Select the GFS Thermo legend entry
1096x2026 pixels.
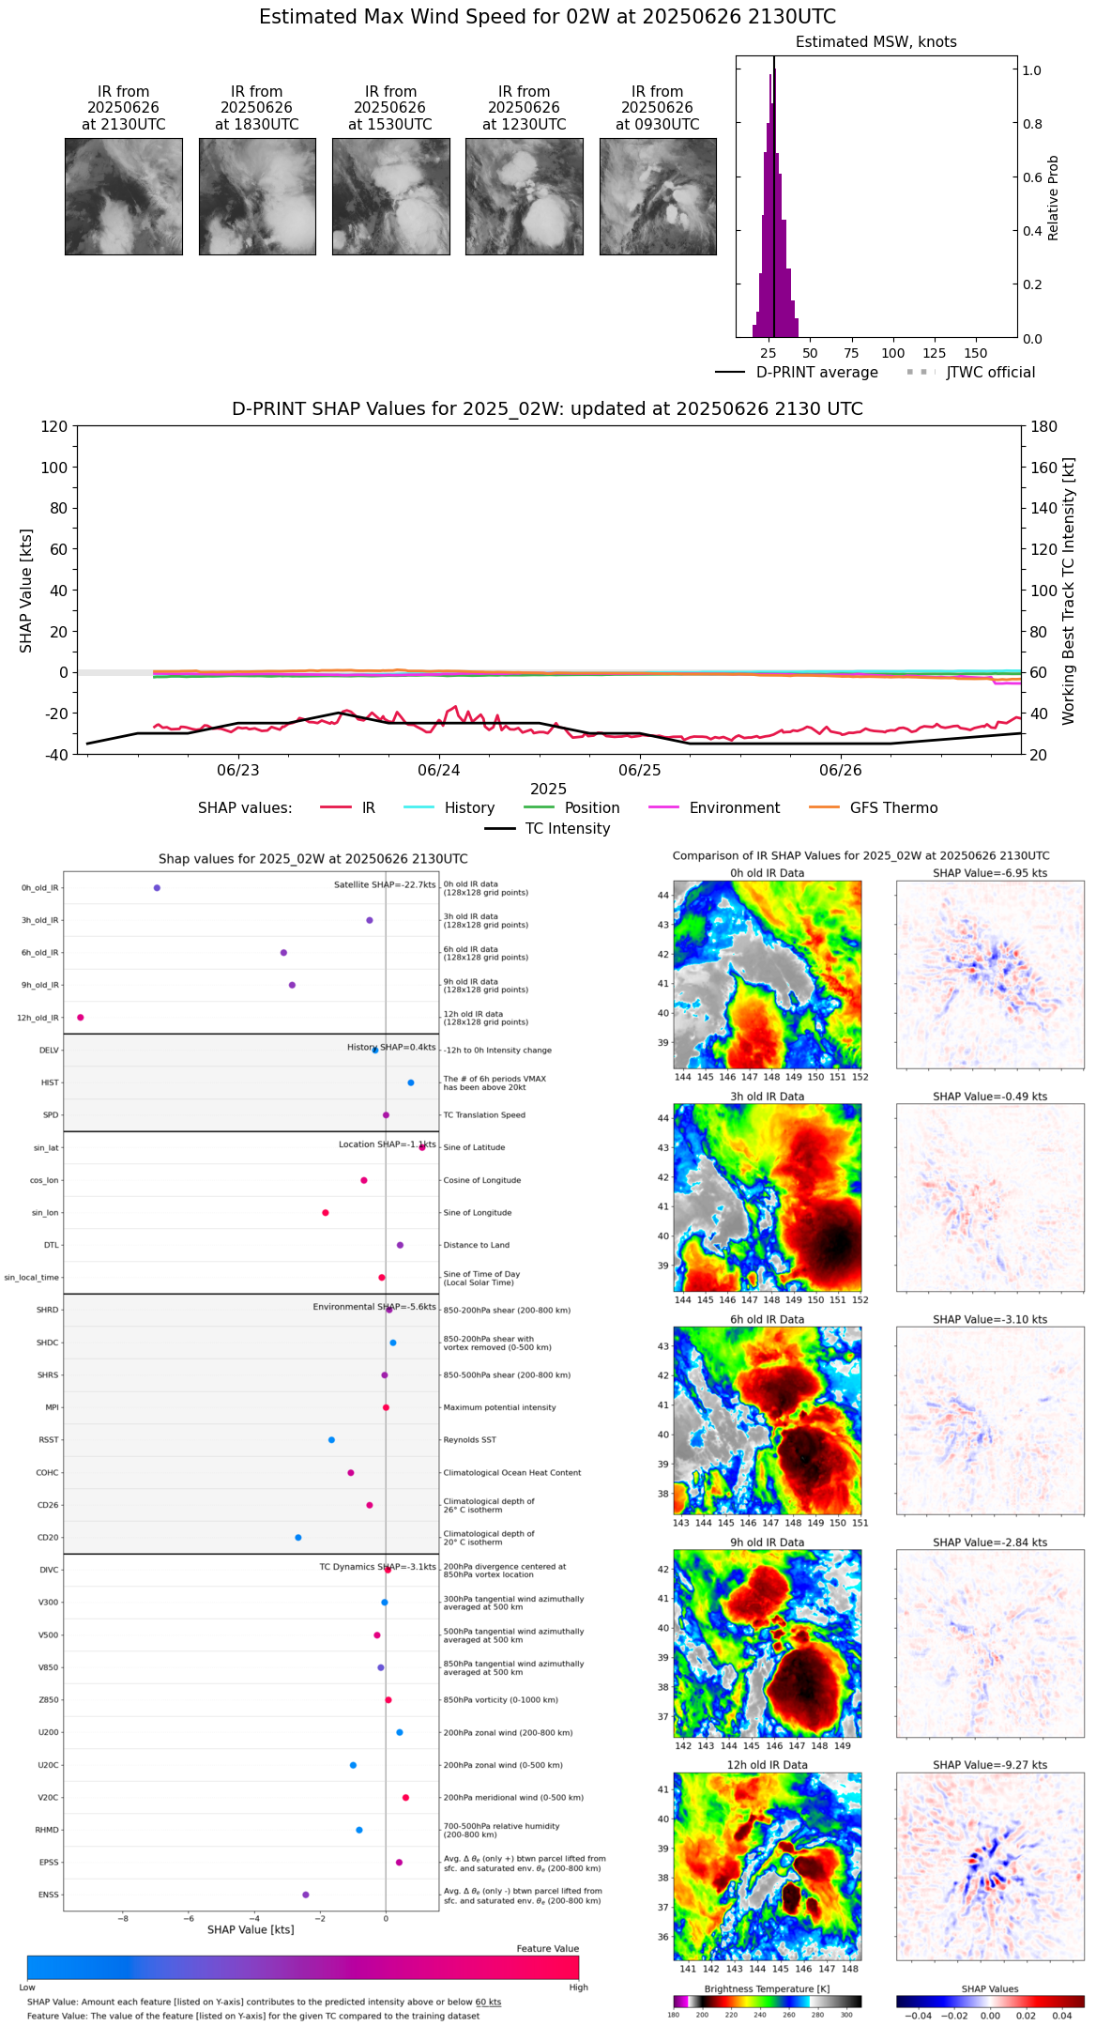[x=873, y=808]
